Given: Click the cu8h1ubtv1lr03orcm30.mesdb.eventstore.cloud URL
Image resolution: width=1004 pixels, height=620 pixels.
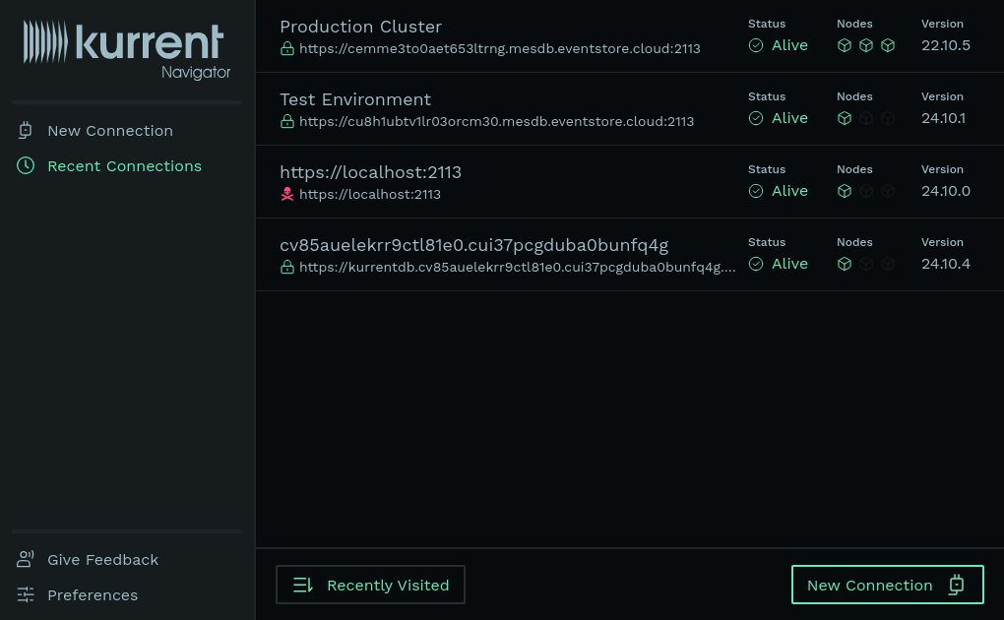Looking at the screenshot, I should [496, 122].
